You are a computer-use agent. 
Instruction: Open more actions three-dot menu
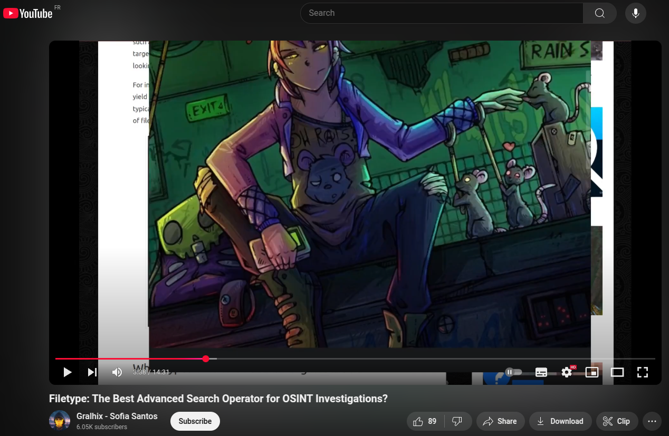pyautogui.click(x=652, y=421)
